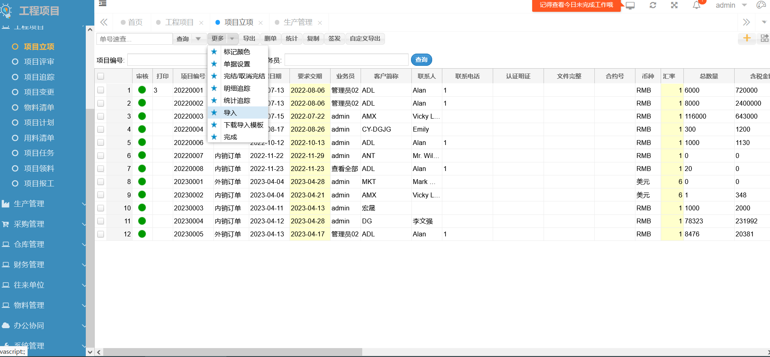The width and height of the screenshot is (770, 357).
Task: Click the notification bell icon
Action: [696, 5]
